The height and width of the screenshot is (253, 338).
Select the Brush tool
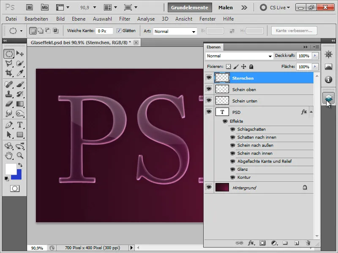point(20,84)
